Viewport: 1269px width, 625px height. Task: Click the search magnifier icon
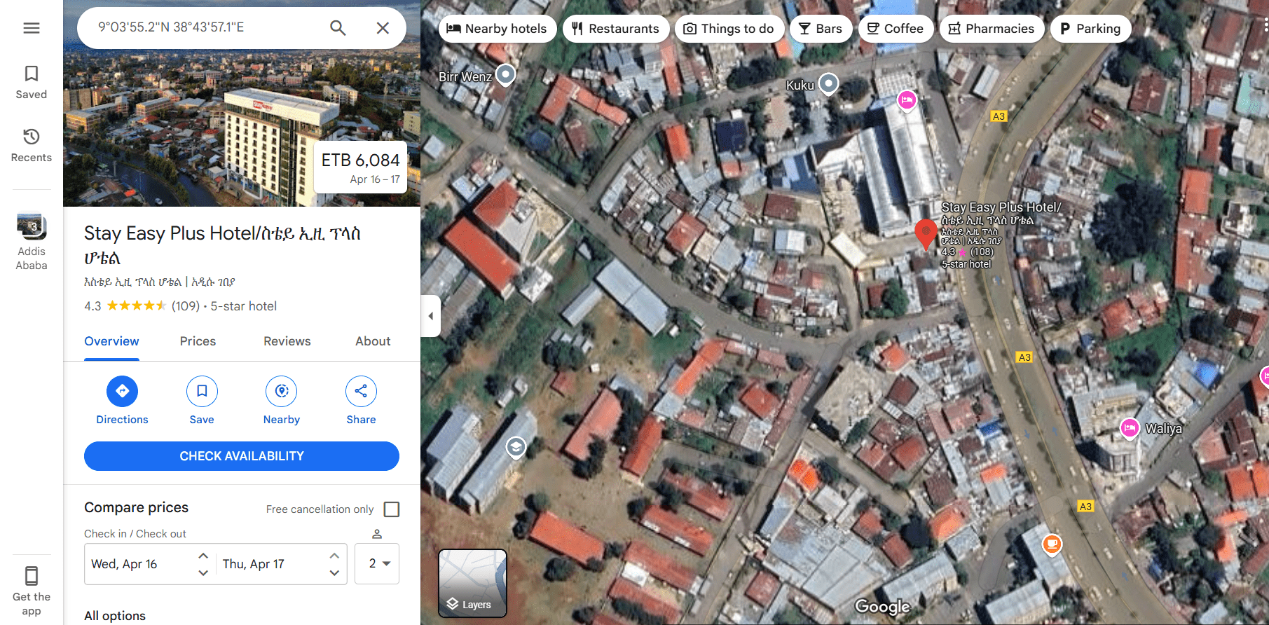338,28
